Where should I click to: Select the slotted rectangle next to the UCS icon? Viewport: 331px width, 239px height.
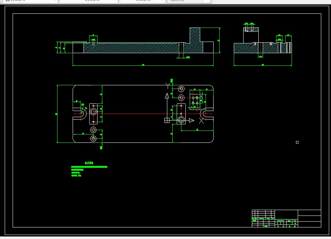181,114
